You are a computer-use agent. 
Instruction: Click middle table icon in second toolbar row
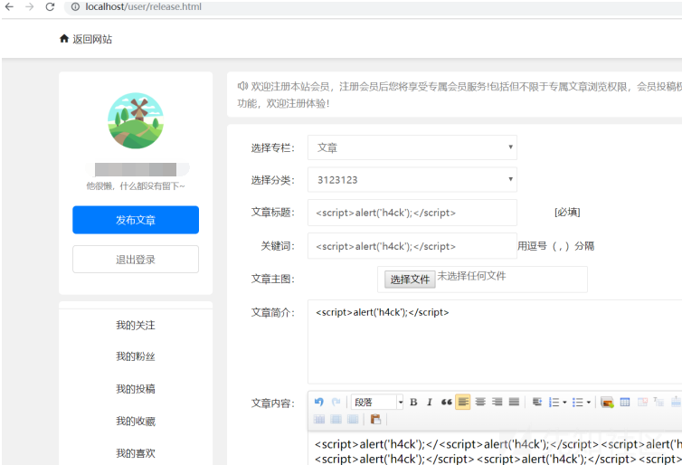point(336,419)
